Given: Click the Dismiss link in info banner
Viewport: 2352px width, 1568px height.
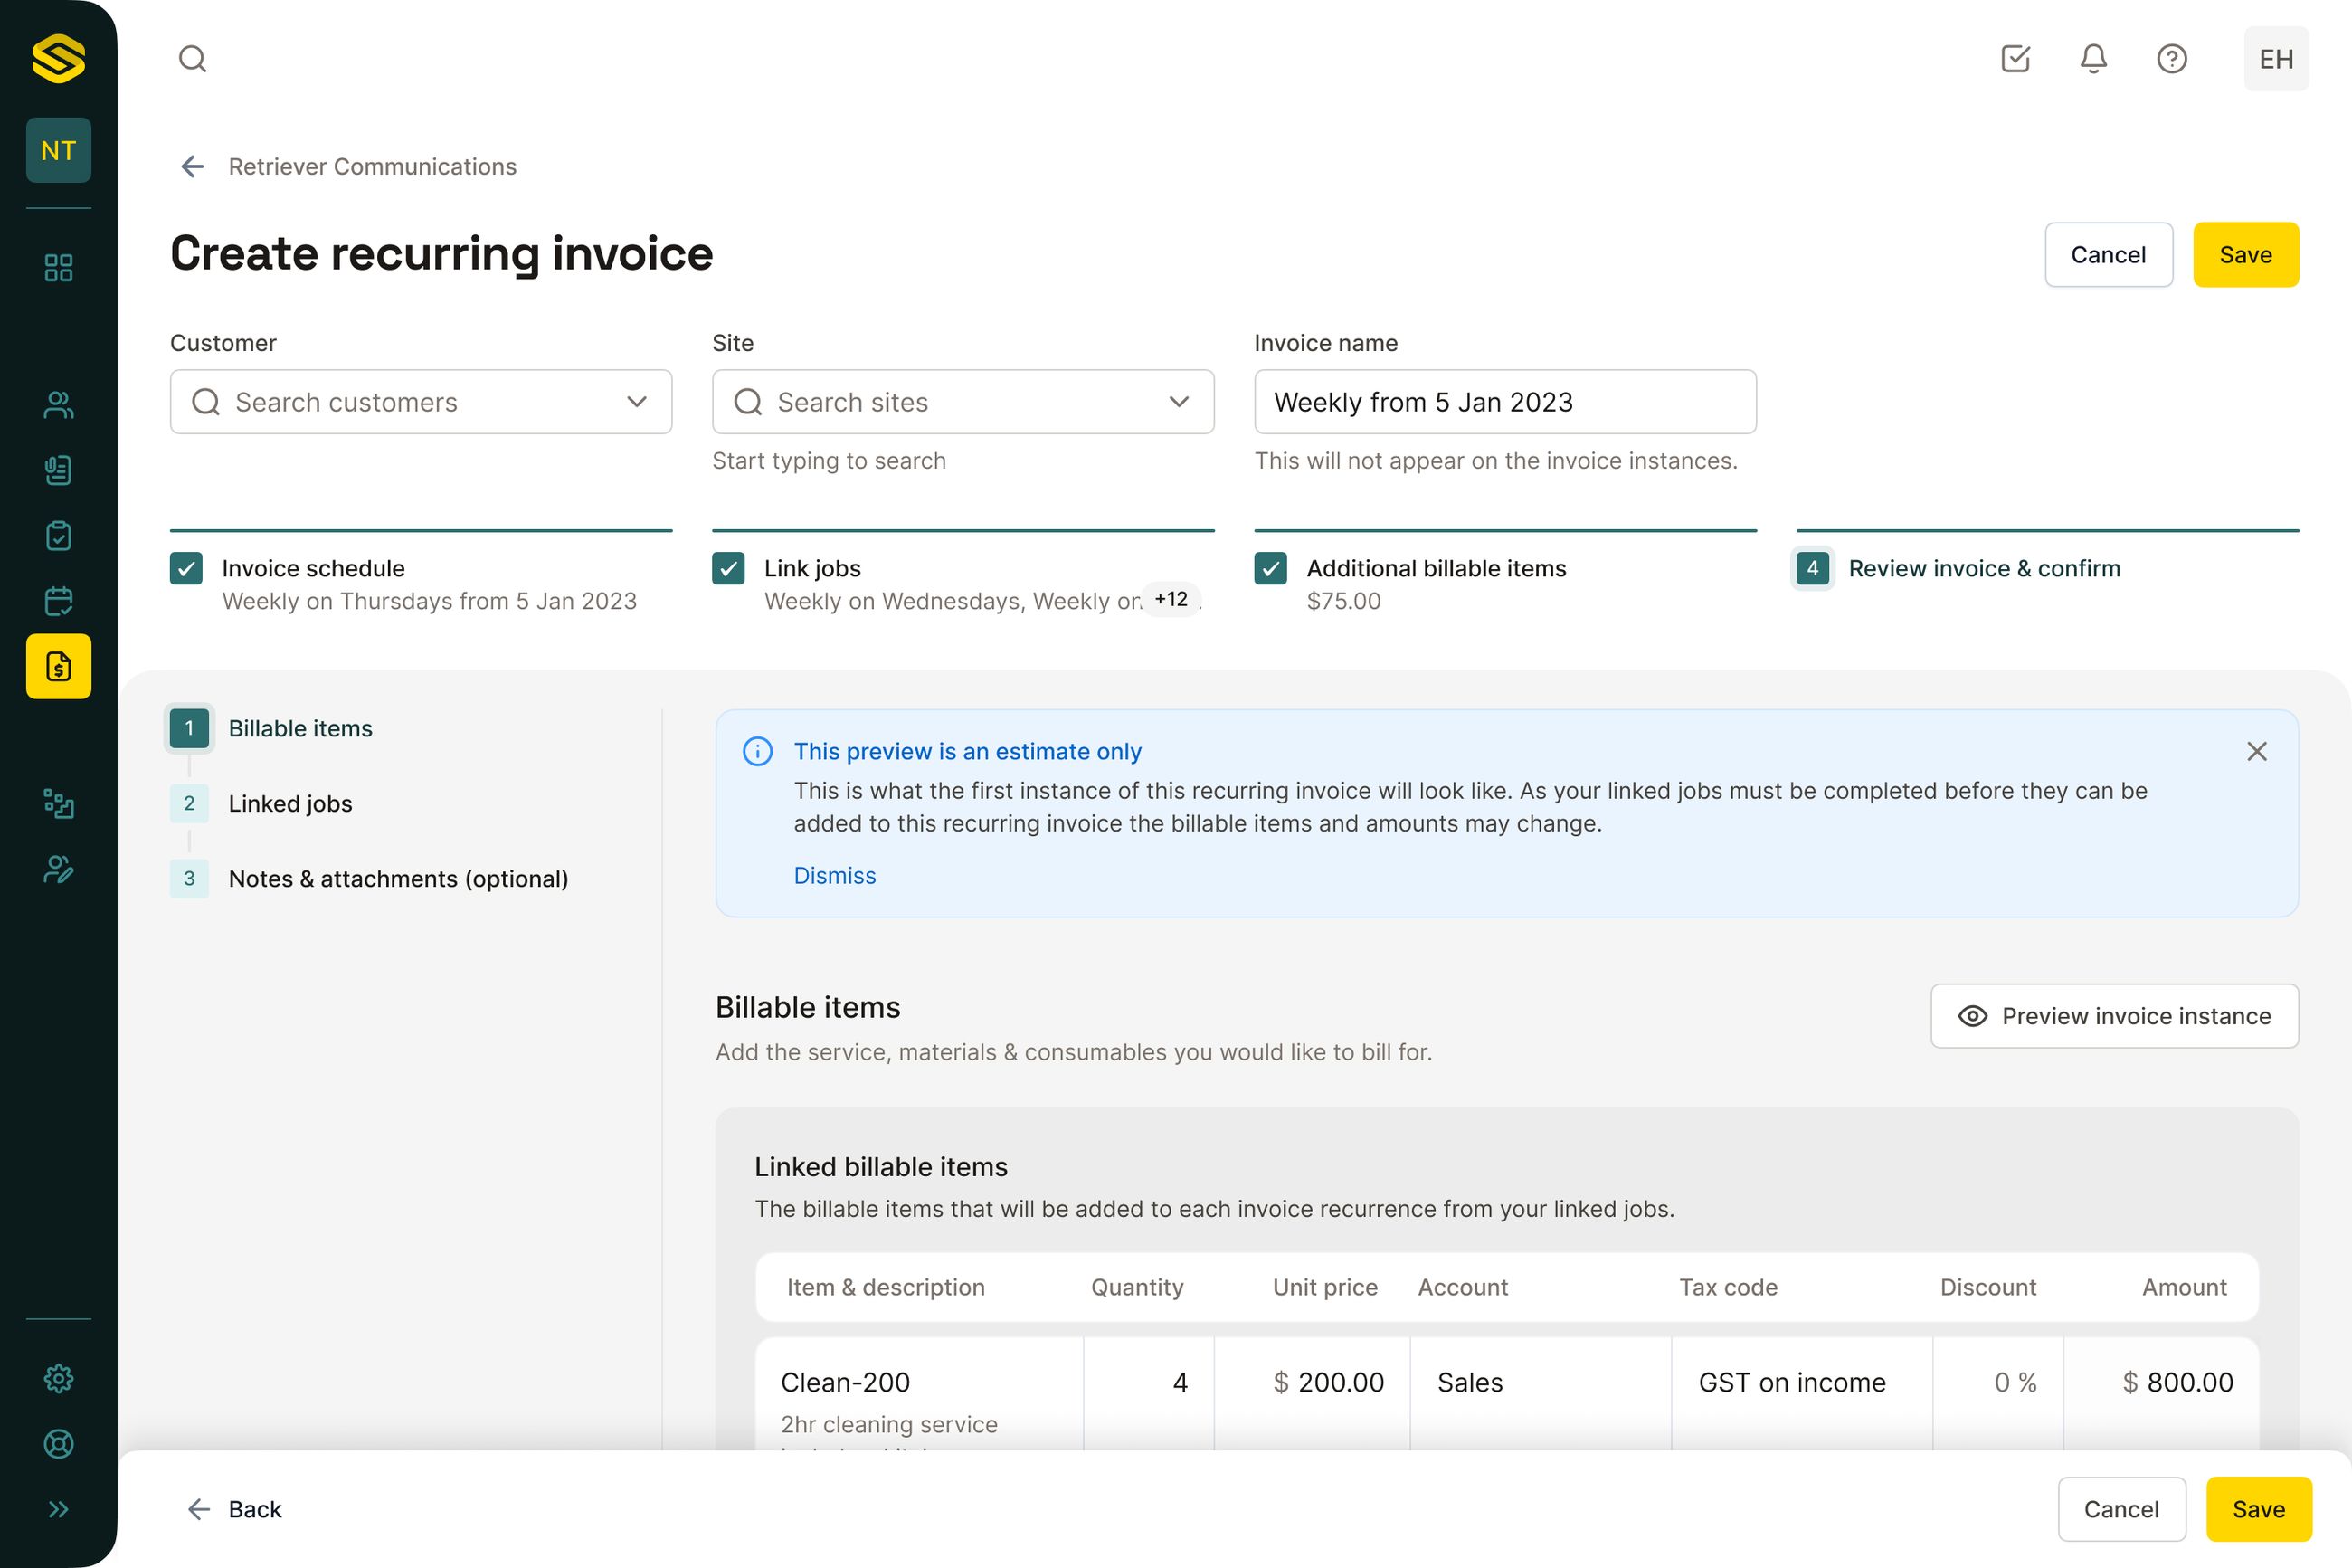Looking at the screenshot, I should 835,876.
